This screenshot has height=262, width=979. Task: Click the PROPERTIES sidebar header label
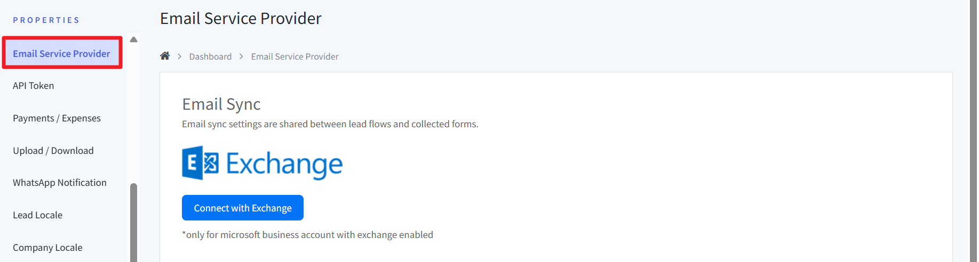click(x=46, y=20)
